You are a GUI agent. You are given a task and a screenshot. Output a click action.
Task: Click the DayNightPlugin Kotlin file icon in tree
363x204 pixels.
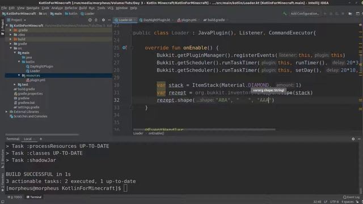28,67
